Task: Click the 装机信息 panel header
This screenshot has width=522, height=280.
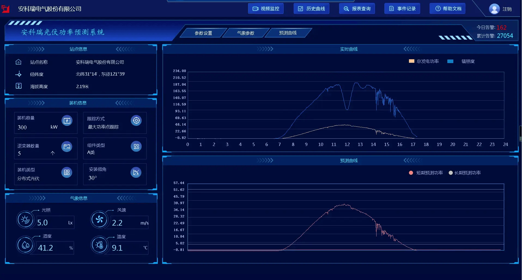Action: coord(81,103)
